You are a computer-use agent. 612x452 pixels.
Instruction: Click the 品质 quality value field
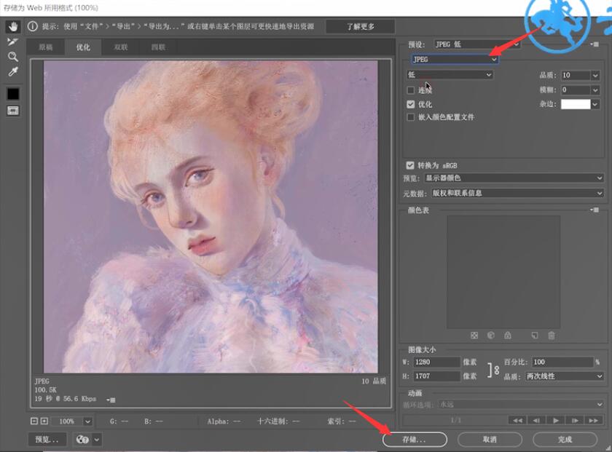tap(576, 75)
